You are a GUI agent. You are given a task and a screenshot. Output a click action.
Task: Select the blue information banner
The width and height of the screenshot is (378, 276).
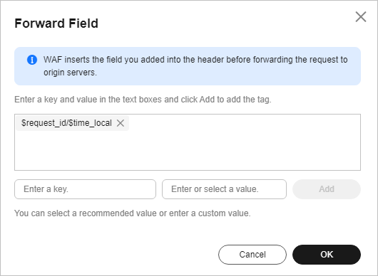coord(188,66)
